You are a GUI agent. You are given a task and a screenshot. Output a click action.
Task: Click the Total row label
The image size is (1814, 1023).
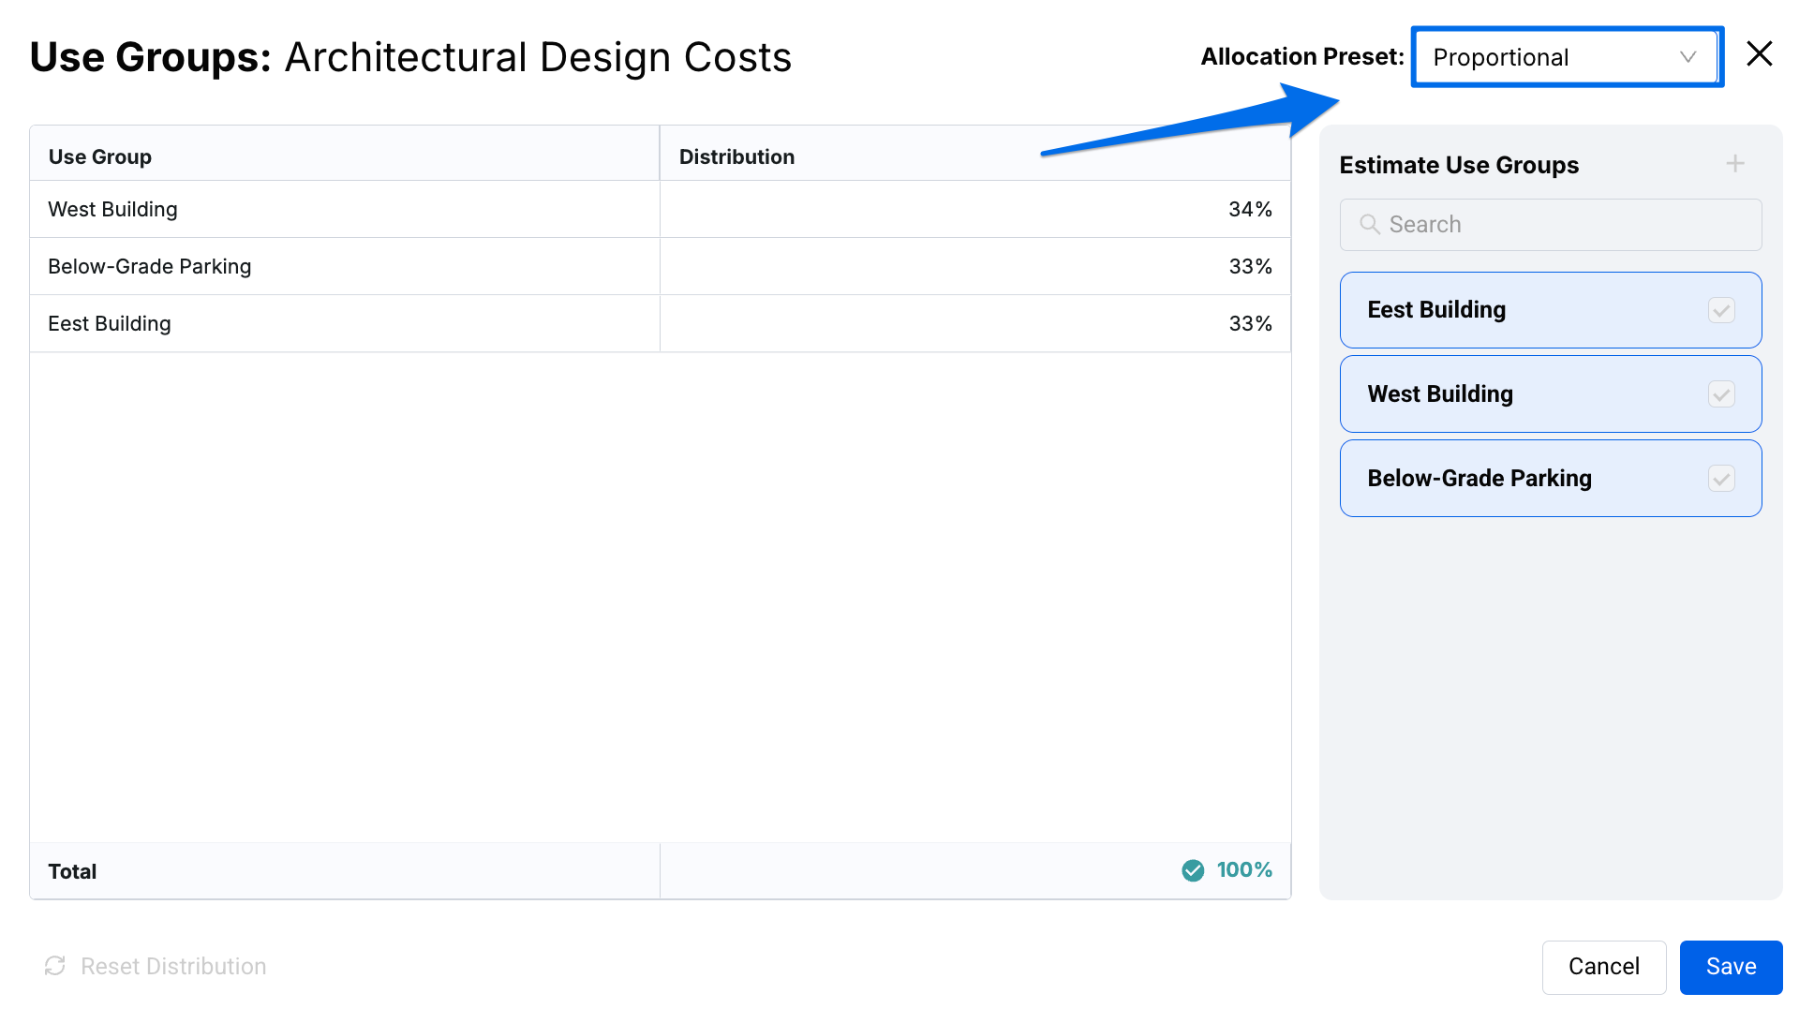[x=72, y=872]
